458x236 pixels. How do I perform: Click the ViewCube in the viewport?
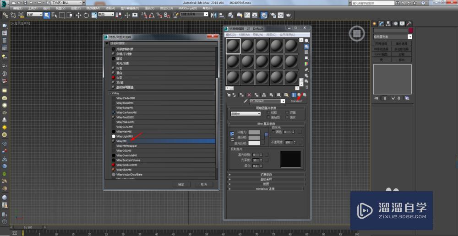tap(357, 33)
